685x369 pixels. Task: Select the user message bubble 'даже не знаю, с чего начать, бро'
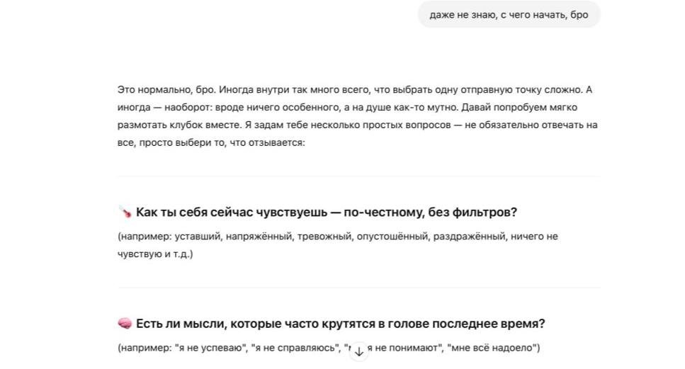pos(509,14)
